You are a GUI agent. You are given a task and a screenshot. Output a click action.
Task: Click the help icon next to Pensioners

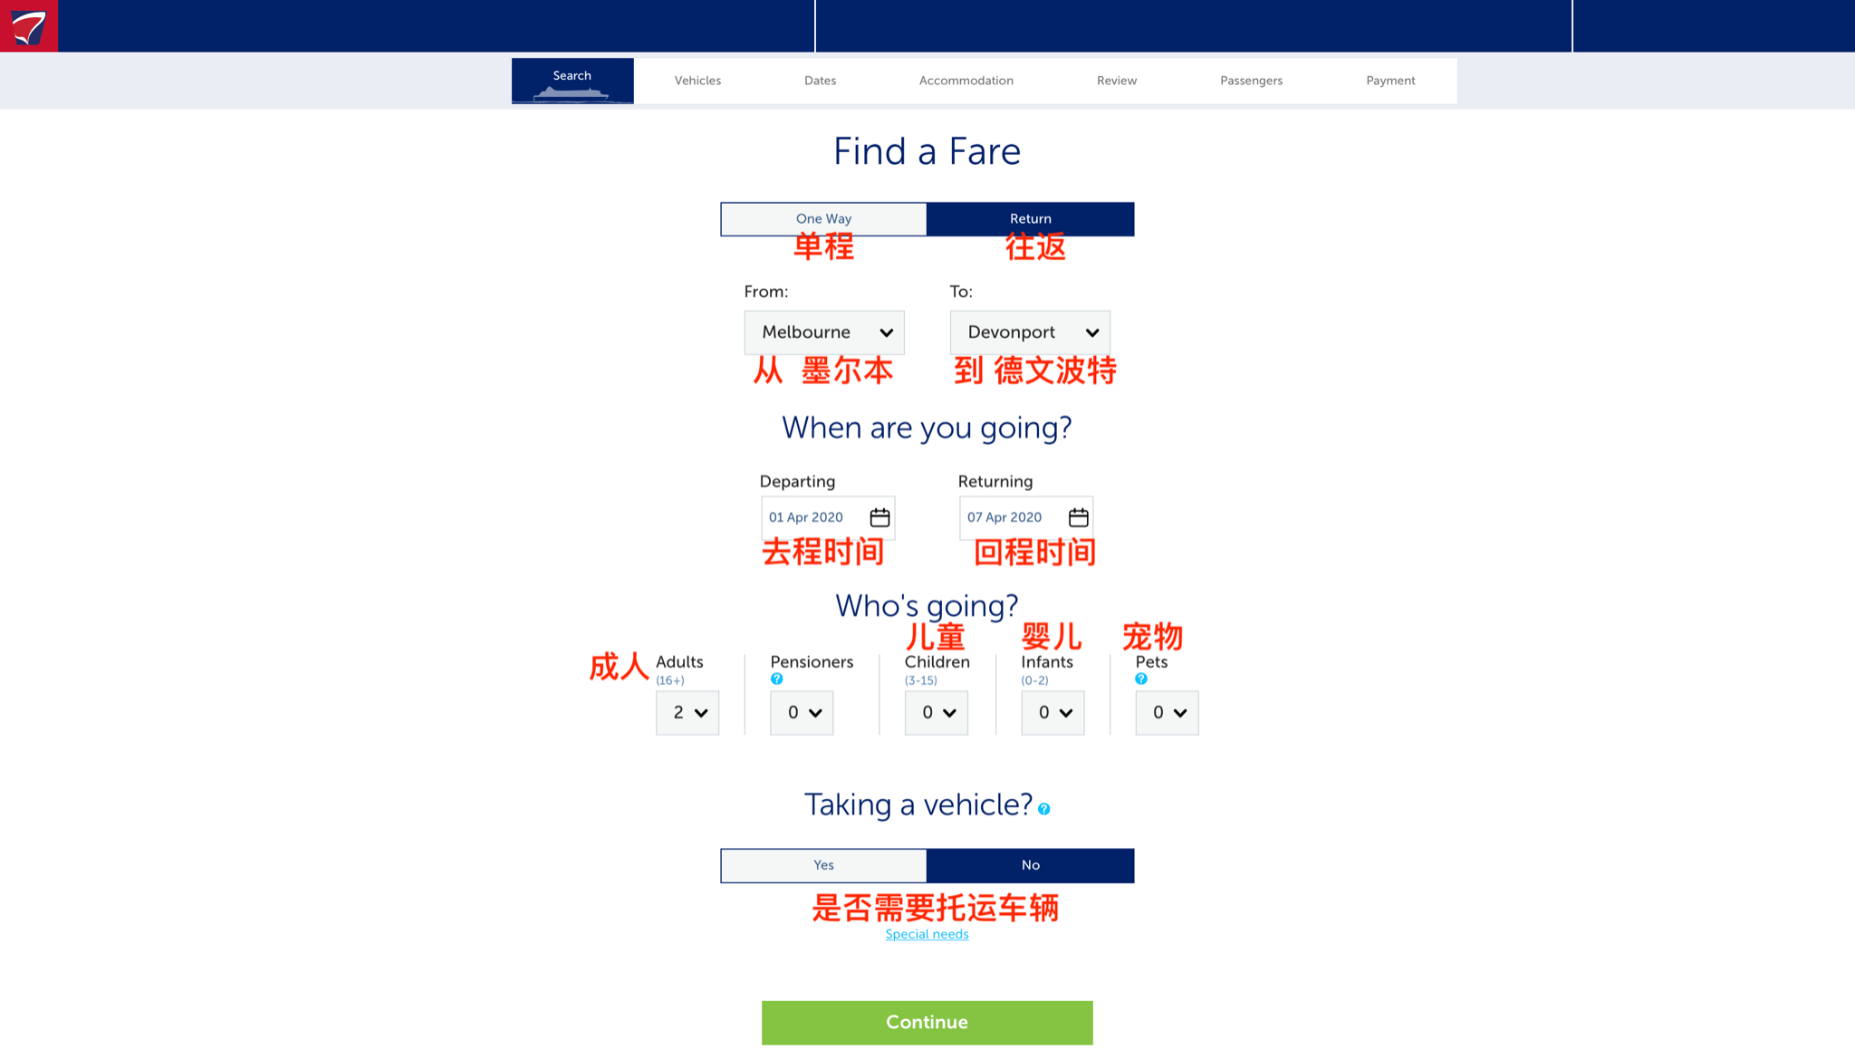774,678
